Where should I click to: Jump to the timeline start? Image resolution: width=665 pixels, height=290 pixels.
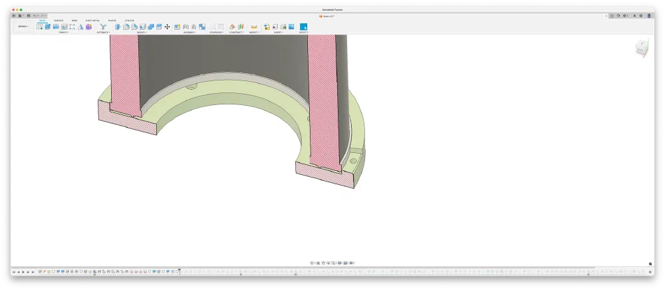pos(13,272)
